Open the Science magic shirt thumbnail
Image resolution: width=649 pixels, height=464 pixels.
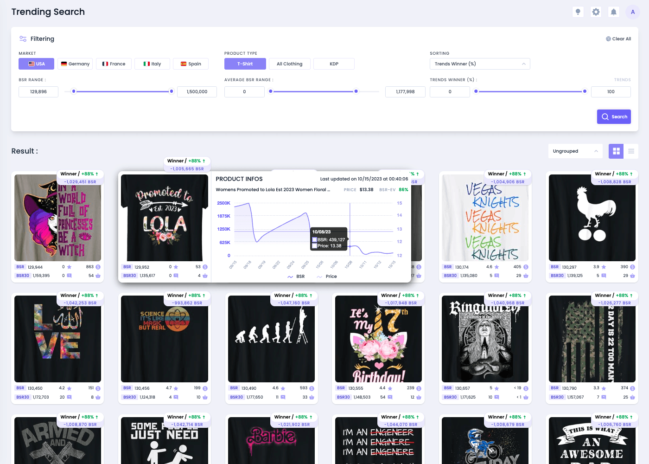pyautogui.click(x=165, y=339)
